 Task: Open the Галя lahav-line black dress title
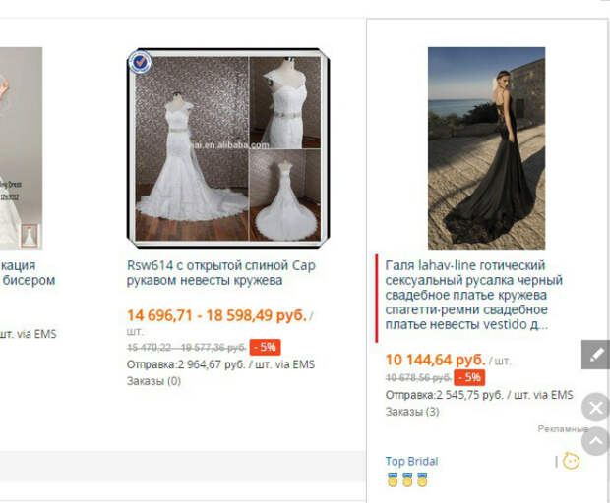[474, 295]
